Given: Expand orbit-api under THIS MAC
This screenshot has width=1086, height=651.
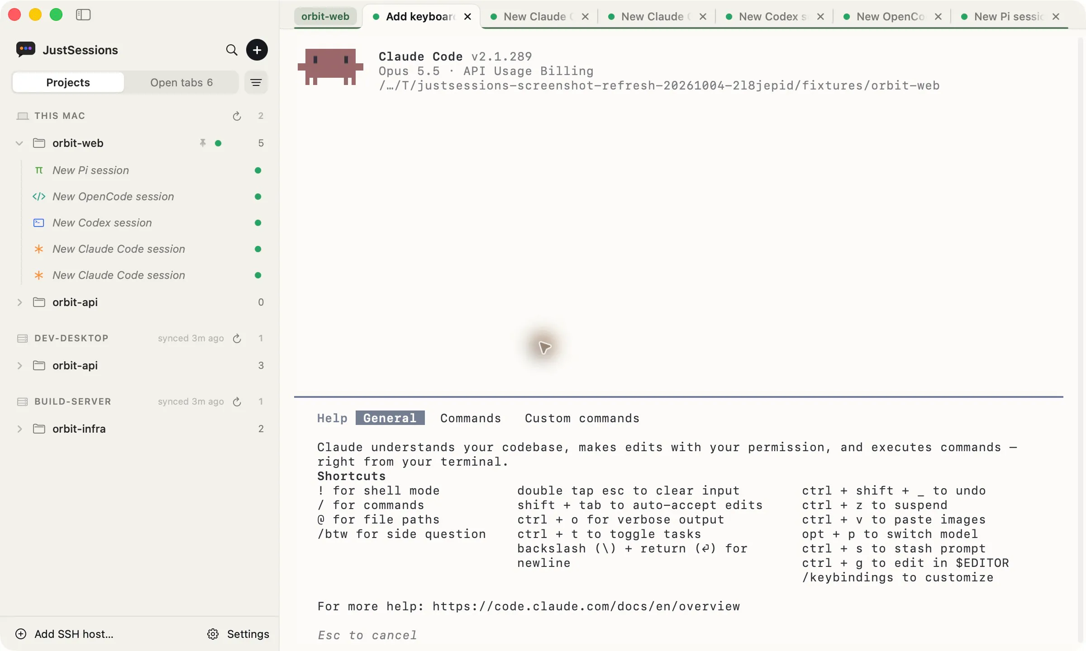Looking at the screenshot, I should tap(19, 302).
